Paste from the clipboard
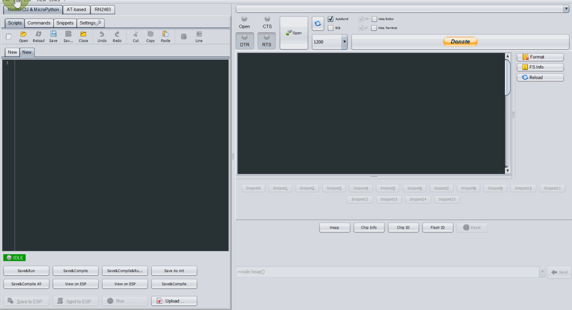The image size is (572, 310). [x=165, y=37]
